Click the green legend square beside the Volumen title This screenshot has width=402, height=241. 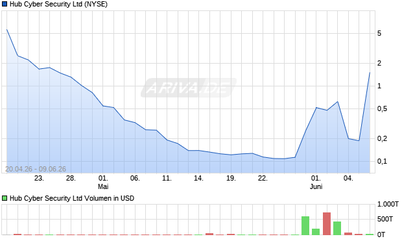[x=5, y=198]
